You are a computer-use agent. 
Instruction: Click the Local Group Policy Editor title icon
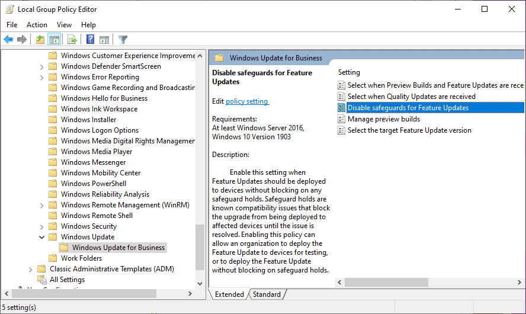[9, 9]
